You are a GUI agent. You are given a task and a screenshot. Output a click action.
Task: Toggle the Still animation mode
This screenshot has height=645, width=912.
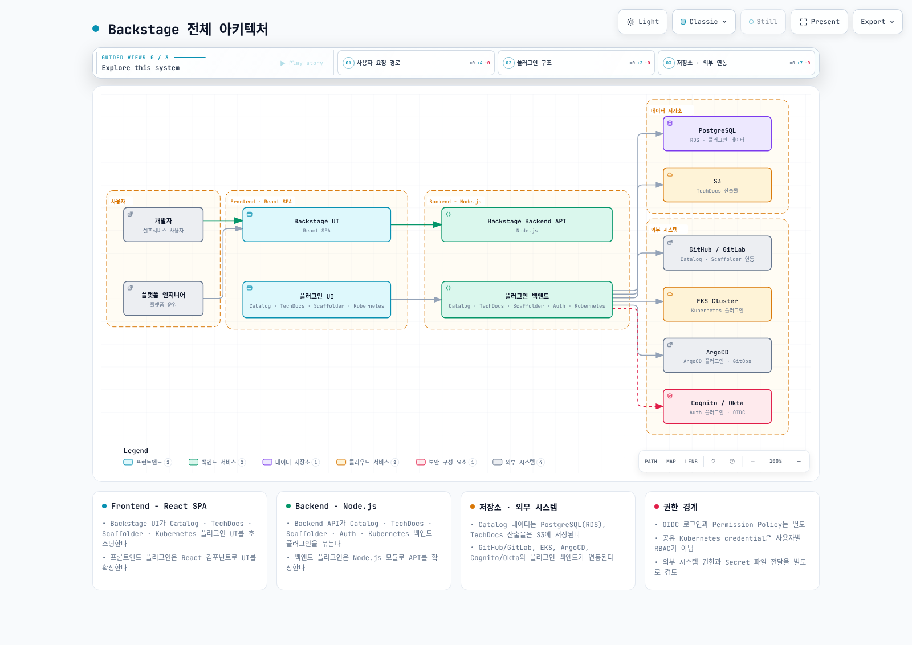pyautogui.click(x=763, y=22)
